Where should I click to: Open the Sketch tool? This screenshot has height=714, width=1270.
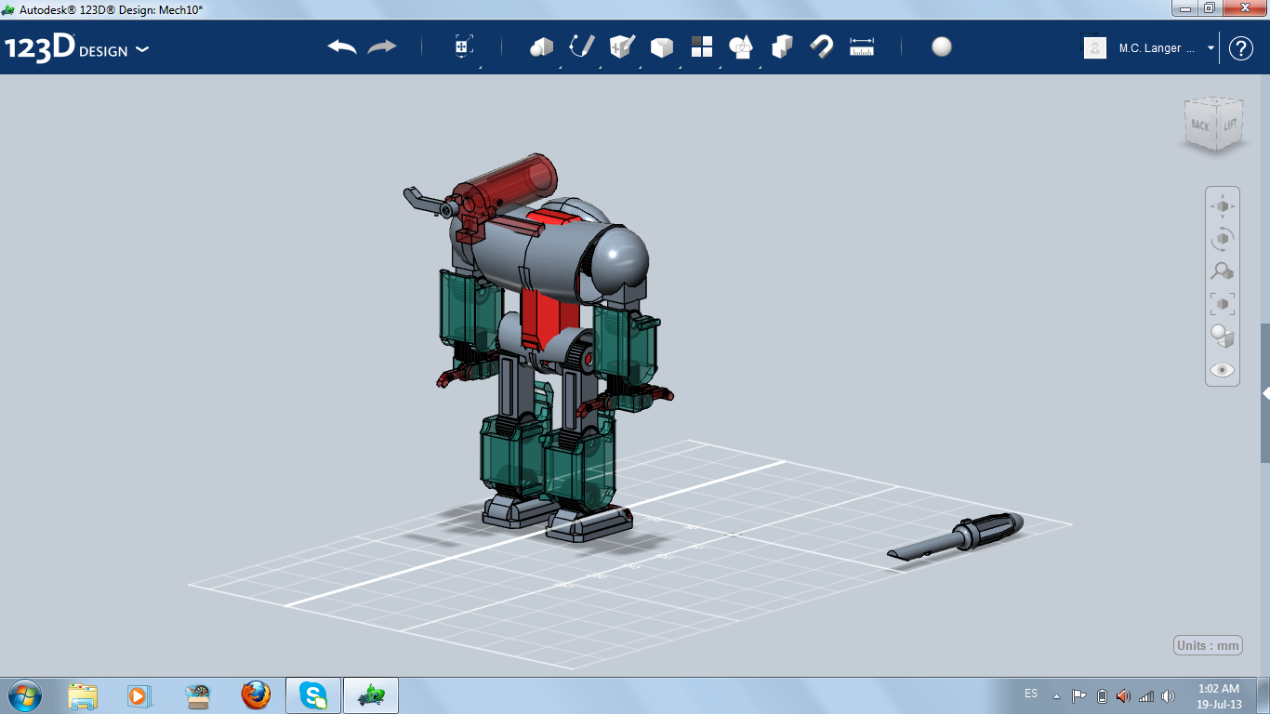582,46
